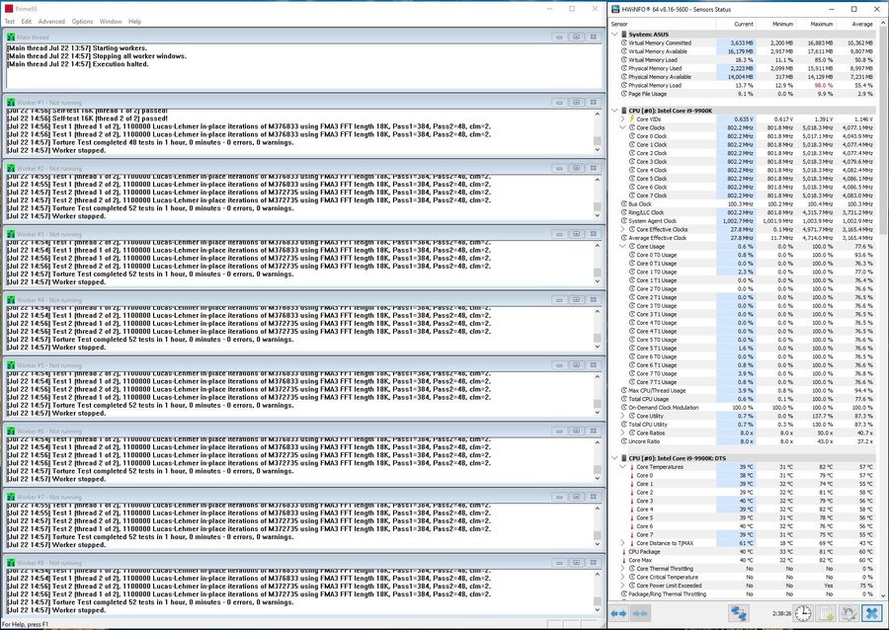
Task: Click the clock icon to reset elapsed time
Action: [x=803, y=613]
